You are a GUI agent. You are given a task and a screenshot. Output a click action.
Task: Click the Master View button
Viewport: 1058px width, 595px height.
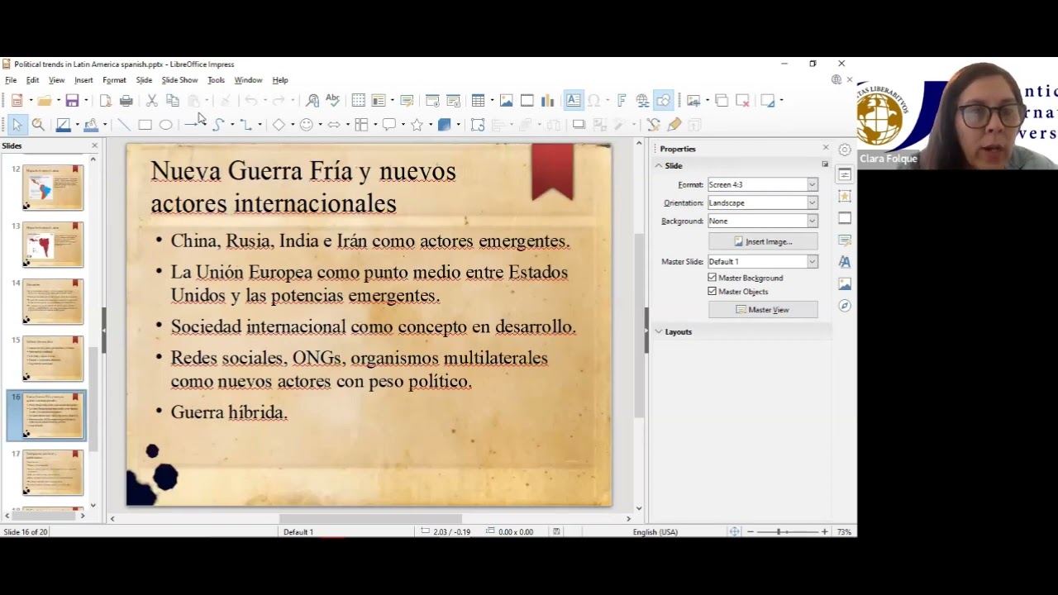763,310
